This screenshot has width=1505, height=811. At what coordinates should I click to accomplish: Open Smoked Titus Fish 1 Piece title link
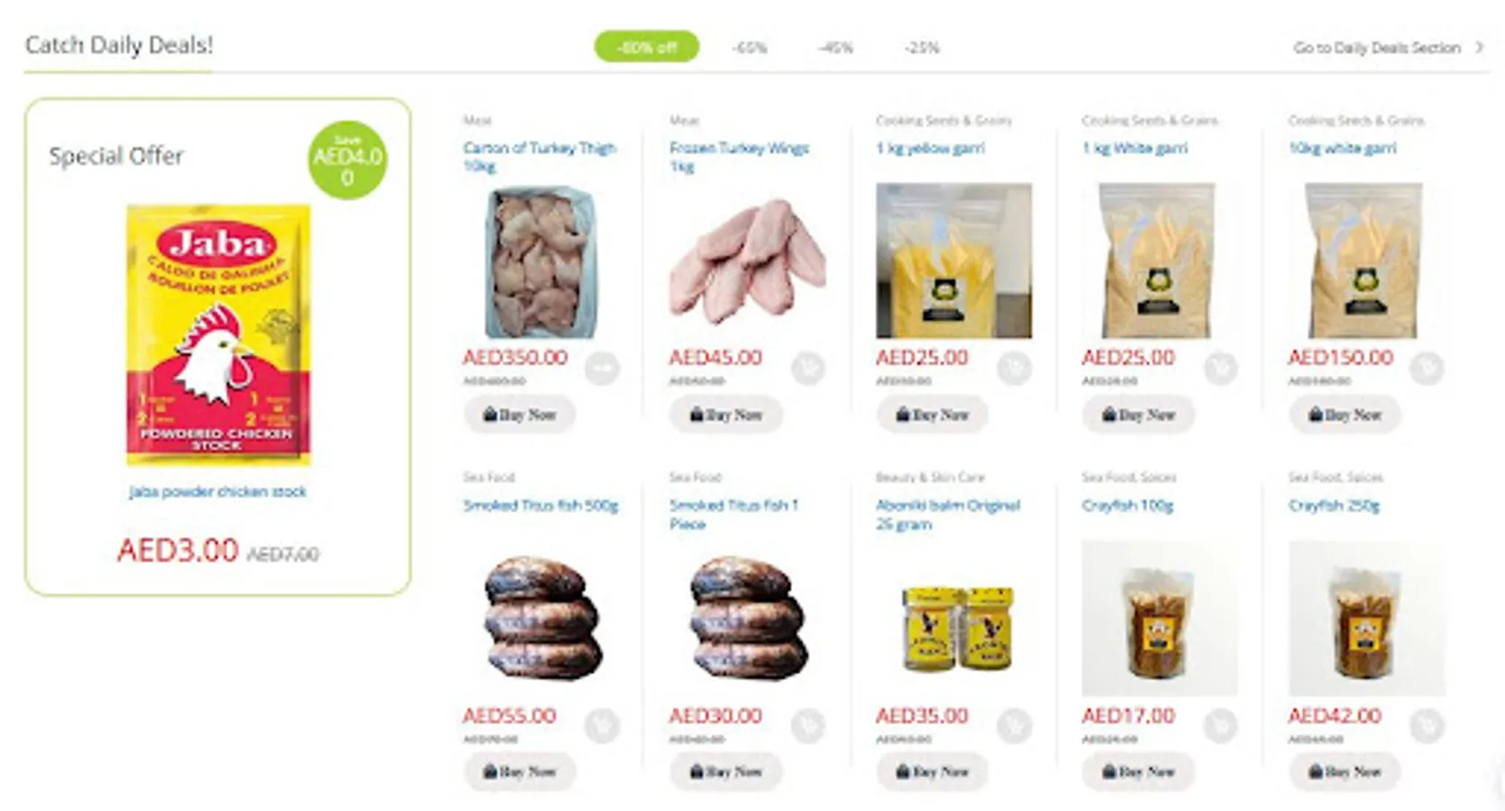click(x=734, y=514)
